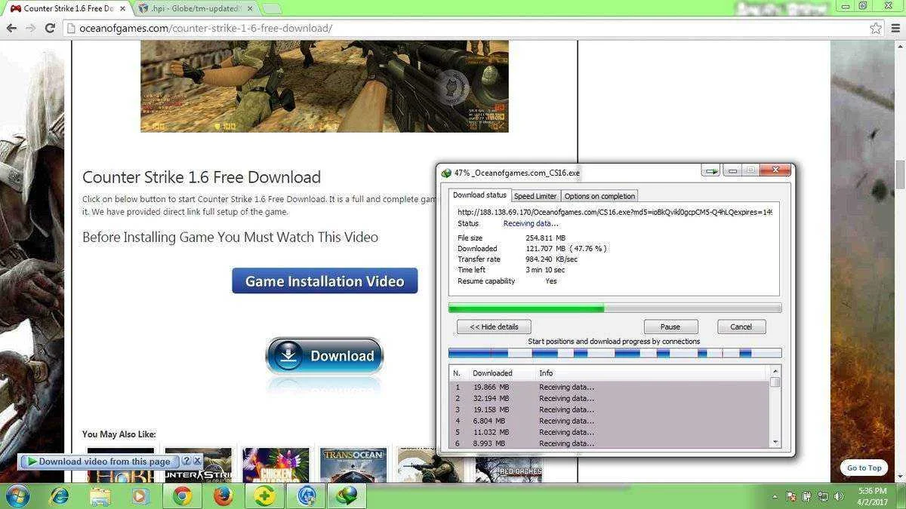Click the Info column header
Screen dimensions: 906x509
tap(546, 373)
